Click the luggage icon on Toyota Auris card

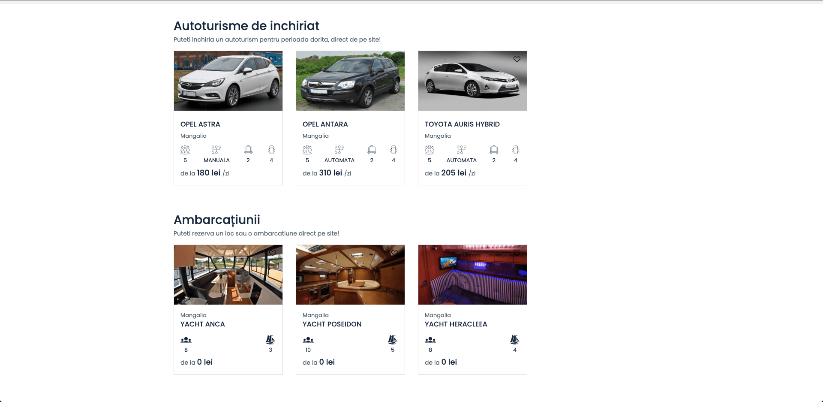pyautogui.click(x=494, y=150)
